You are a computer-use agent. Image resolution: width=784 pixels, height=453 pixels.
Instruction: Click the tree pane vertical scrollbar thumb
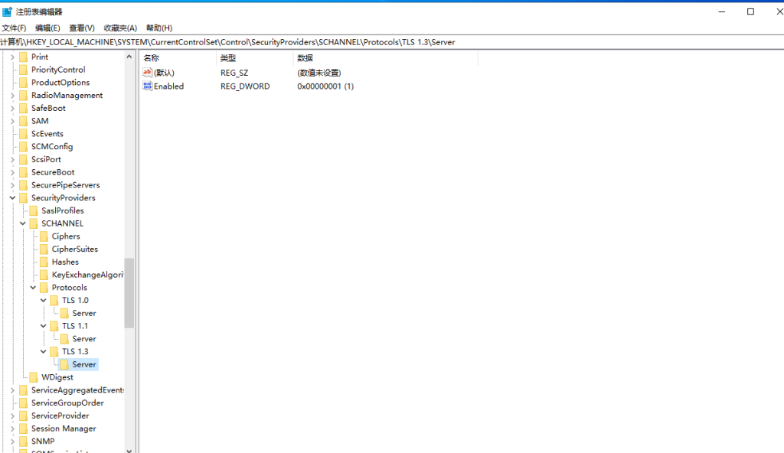tap(129, 292)
